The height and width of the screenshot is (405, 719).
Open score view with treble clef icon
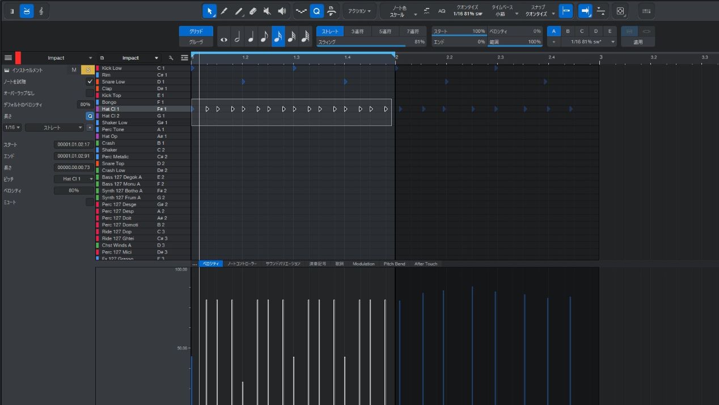(x=41, y=11)
